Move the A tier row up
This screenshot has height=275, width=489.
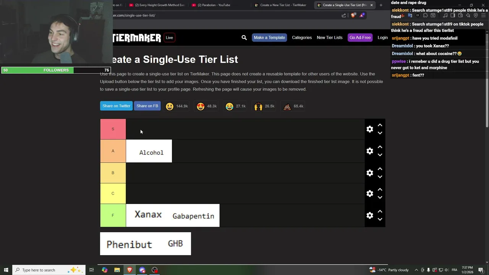(x=380, y=147)
